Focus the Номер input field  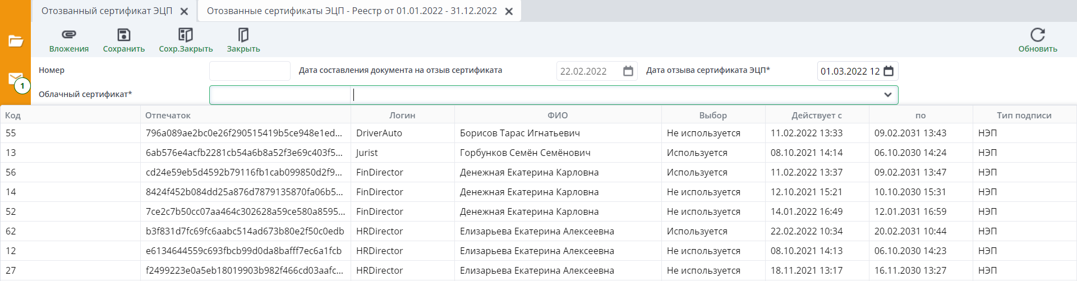pos(250,71)
